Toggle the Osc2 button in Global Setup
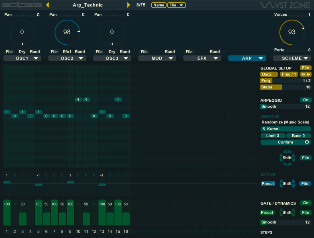 pos(269,74)
